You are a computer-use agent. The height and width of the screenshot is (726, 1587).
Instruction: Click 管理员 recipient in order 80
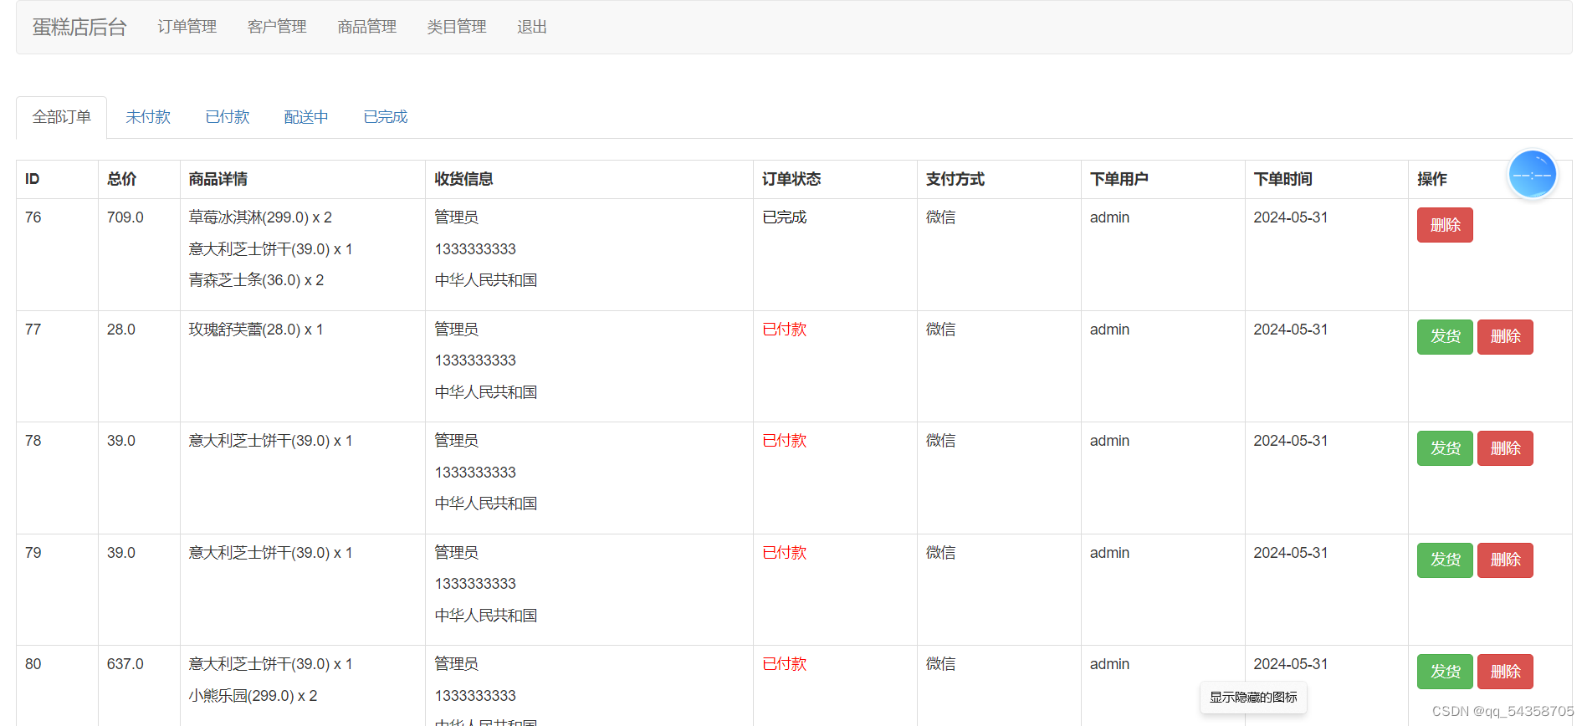click(x=457, y=664)
